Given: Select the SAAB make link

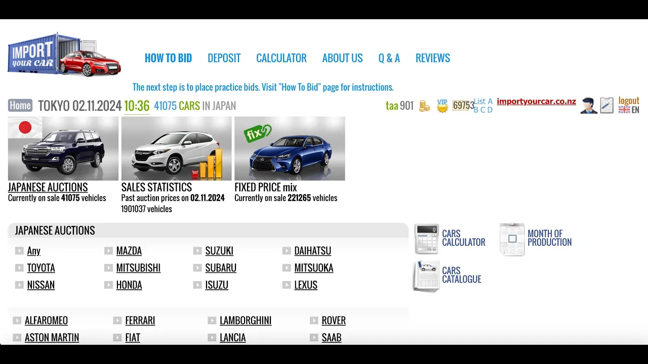Looking at the screenshot, I should pos(332,338).
